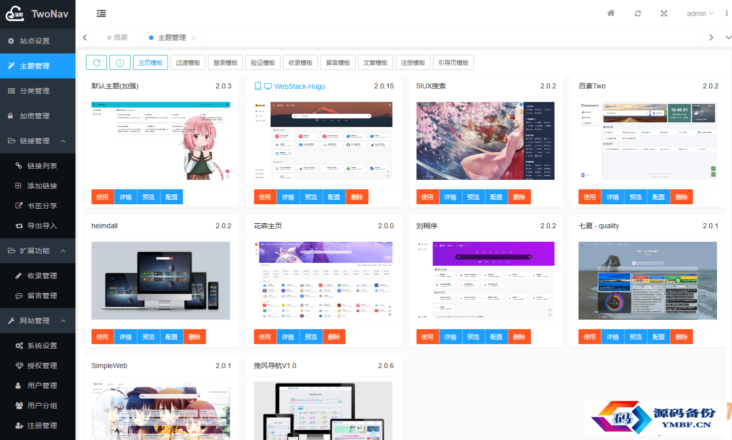The height and width of the screenshot is (440, 732).
Task: Select the 引导页模板 tab
Action: click(x=453, y=62)
